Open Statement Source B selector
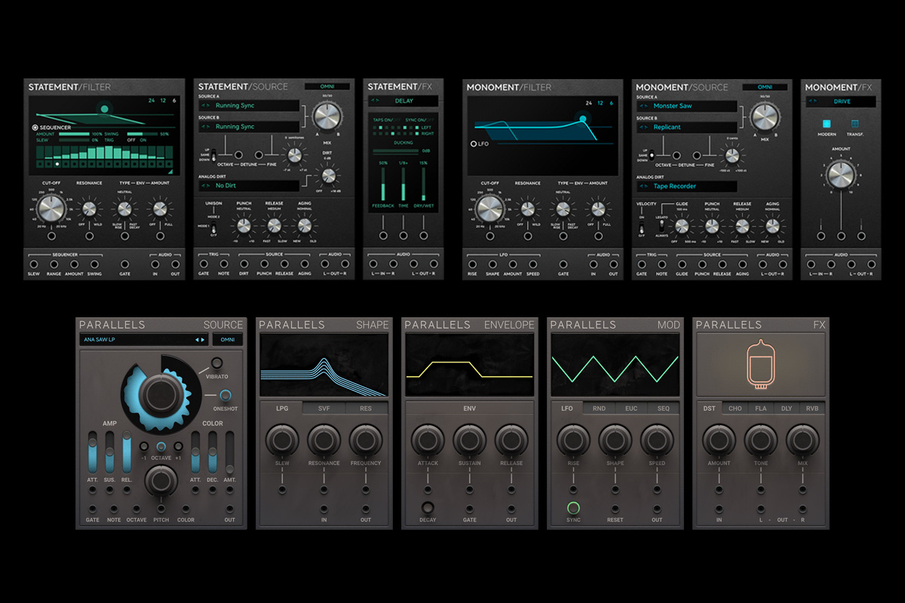This screenshot has width=905, height=603. (248, 127)
